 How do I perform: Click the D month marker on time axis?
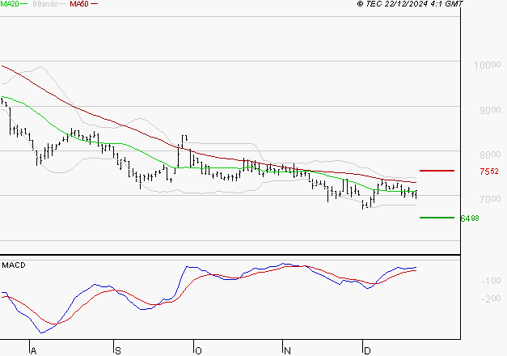click(x=367, y=351)
